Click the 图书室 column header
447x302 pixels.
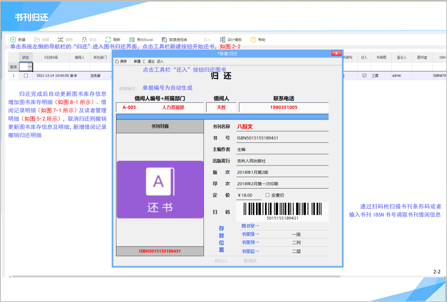click(x=422, y=58)
